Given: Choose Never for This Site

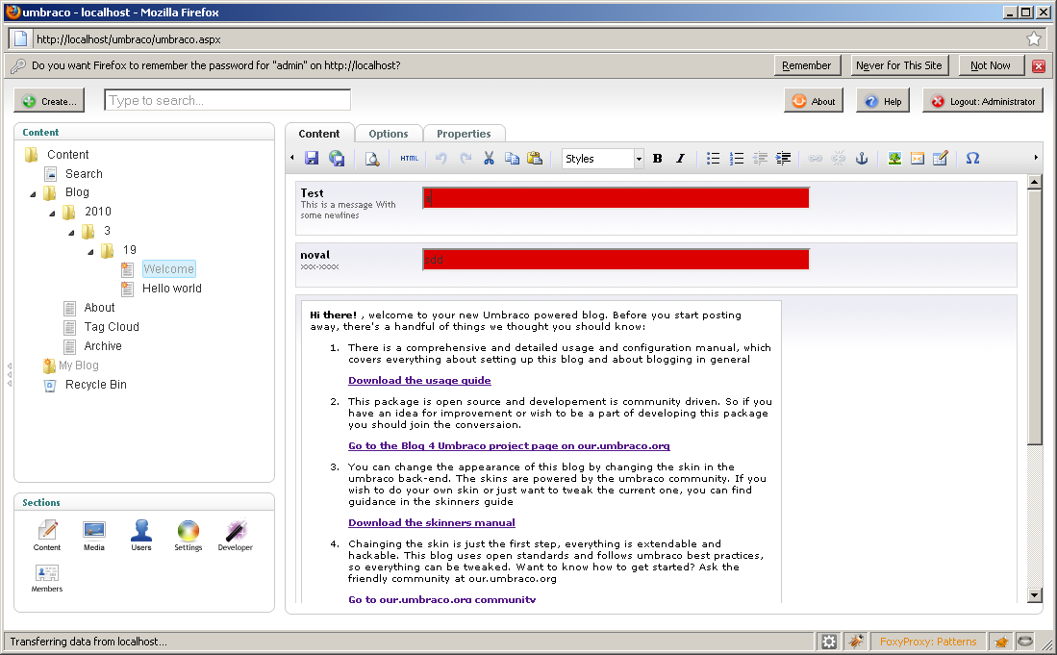Looking at the screenshot, I should point(899,65).
